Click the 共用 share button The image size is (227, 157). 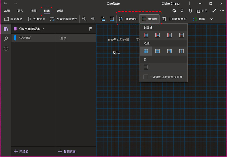(202, 11)
